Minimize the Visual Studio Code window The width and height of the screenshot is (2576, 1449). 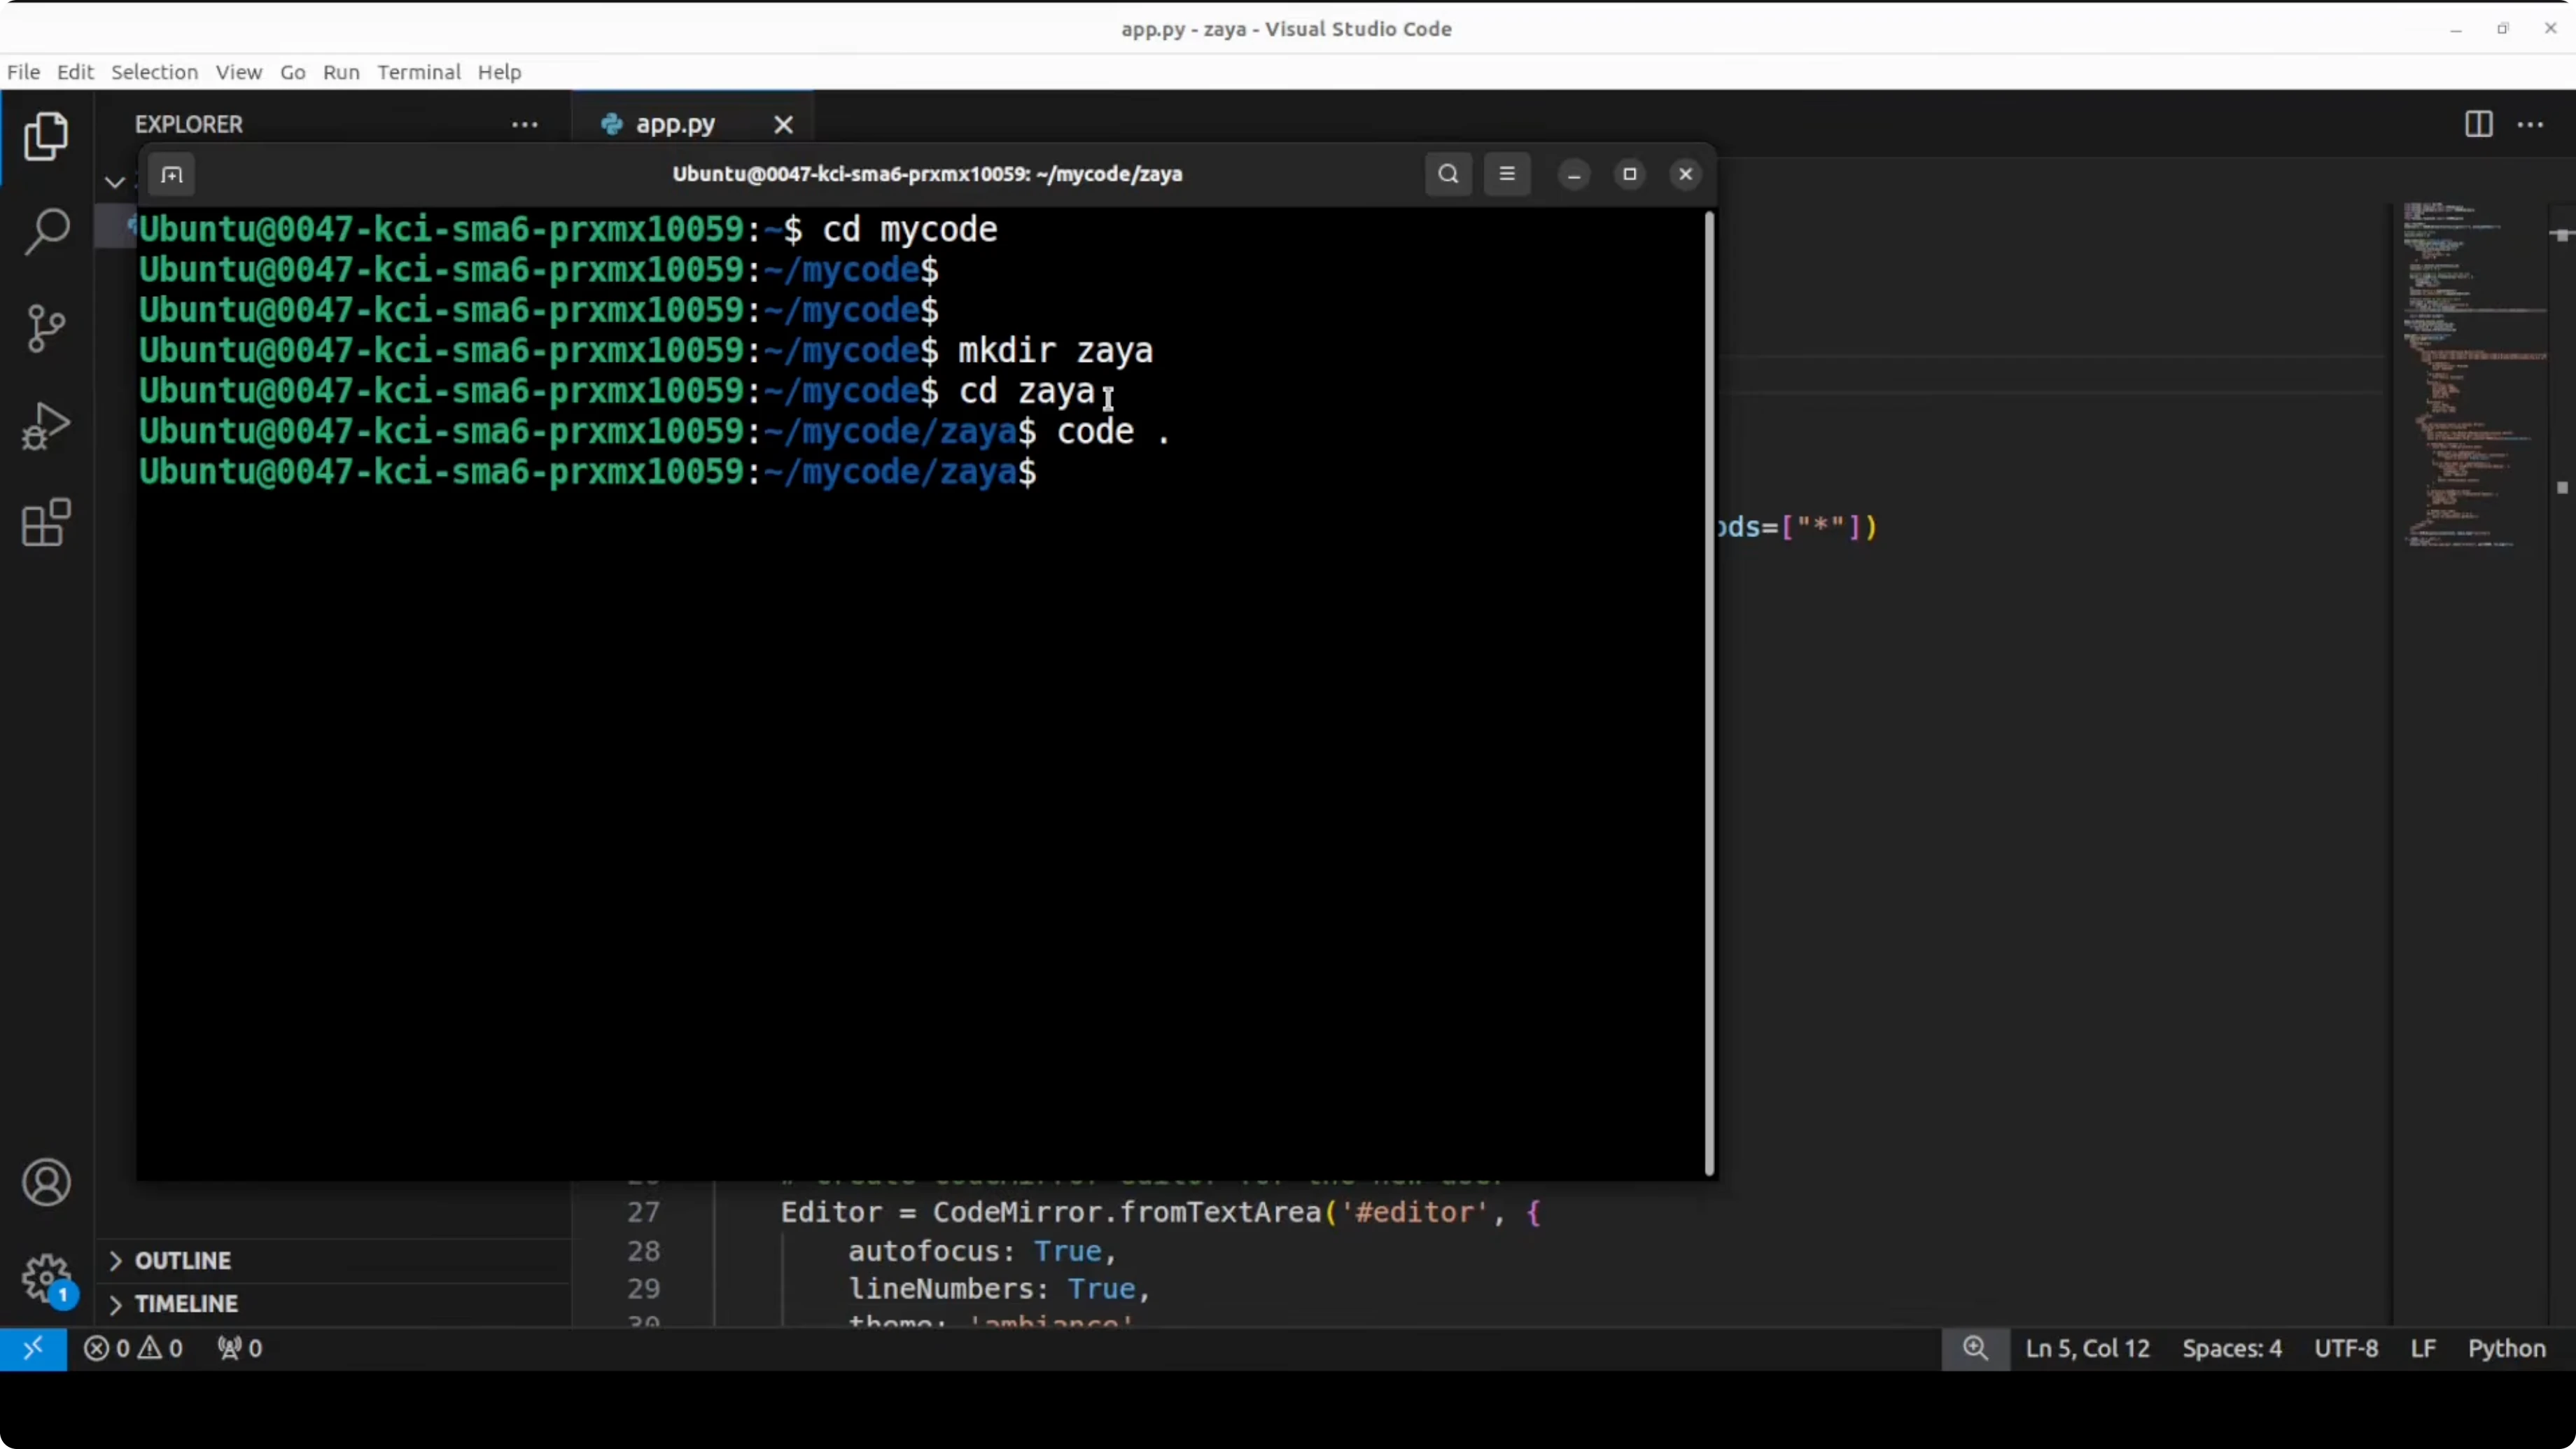pyautogui.click(x=2455, y=29)
